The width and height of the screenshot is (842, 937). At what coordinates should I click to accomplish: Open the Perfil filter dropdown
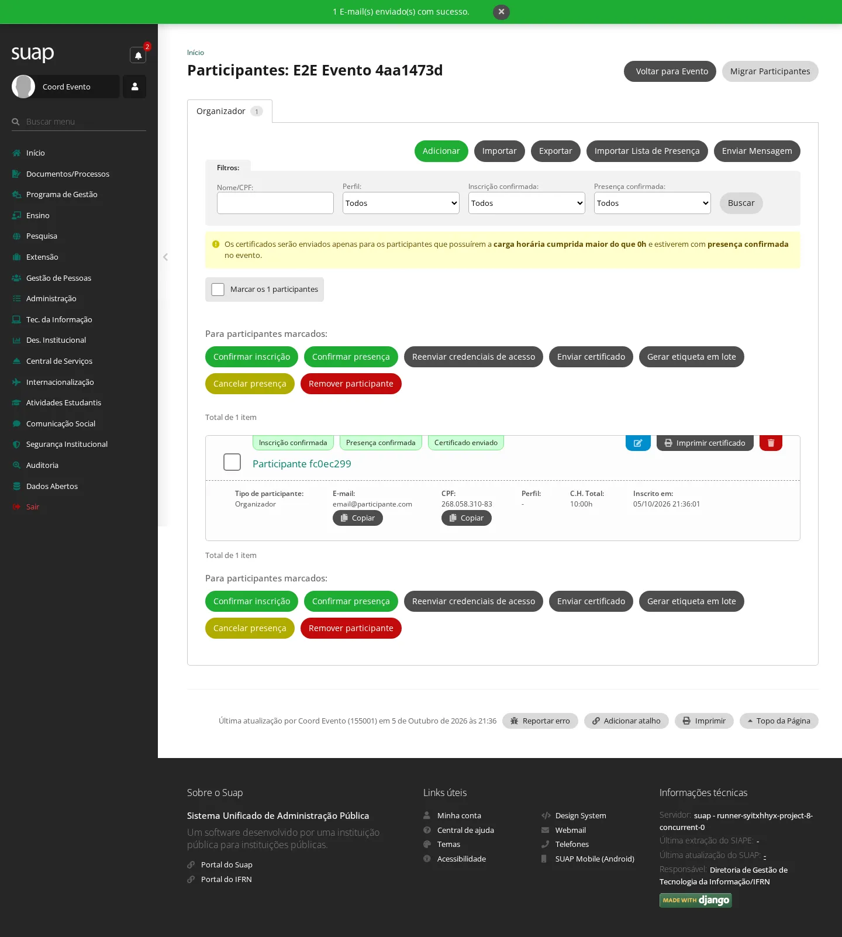(401, 203)
